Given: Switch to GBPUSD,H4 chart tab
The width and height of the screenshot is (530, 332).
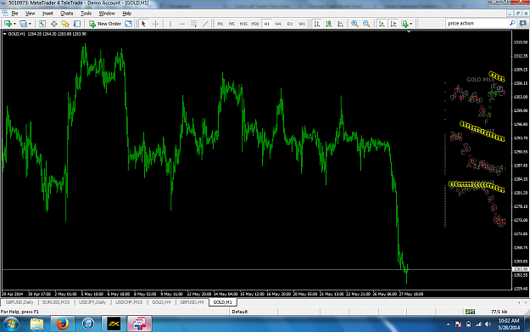Looking at the screenshot, I should coord(192,302).
